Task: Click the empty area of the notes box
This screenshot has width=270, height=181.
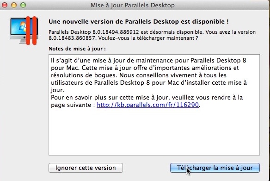Action: click(154, 133)
